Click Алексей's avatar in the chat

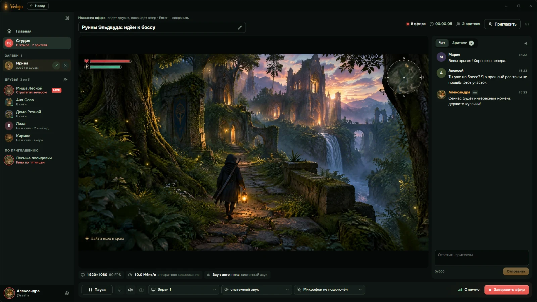[441, 73]
